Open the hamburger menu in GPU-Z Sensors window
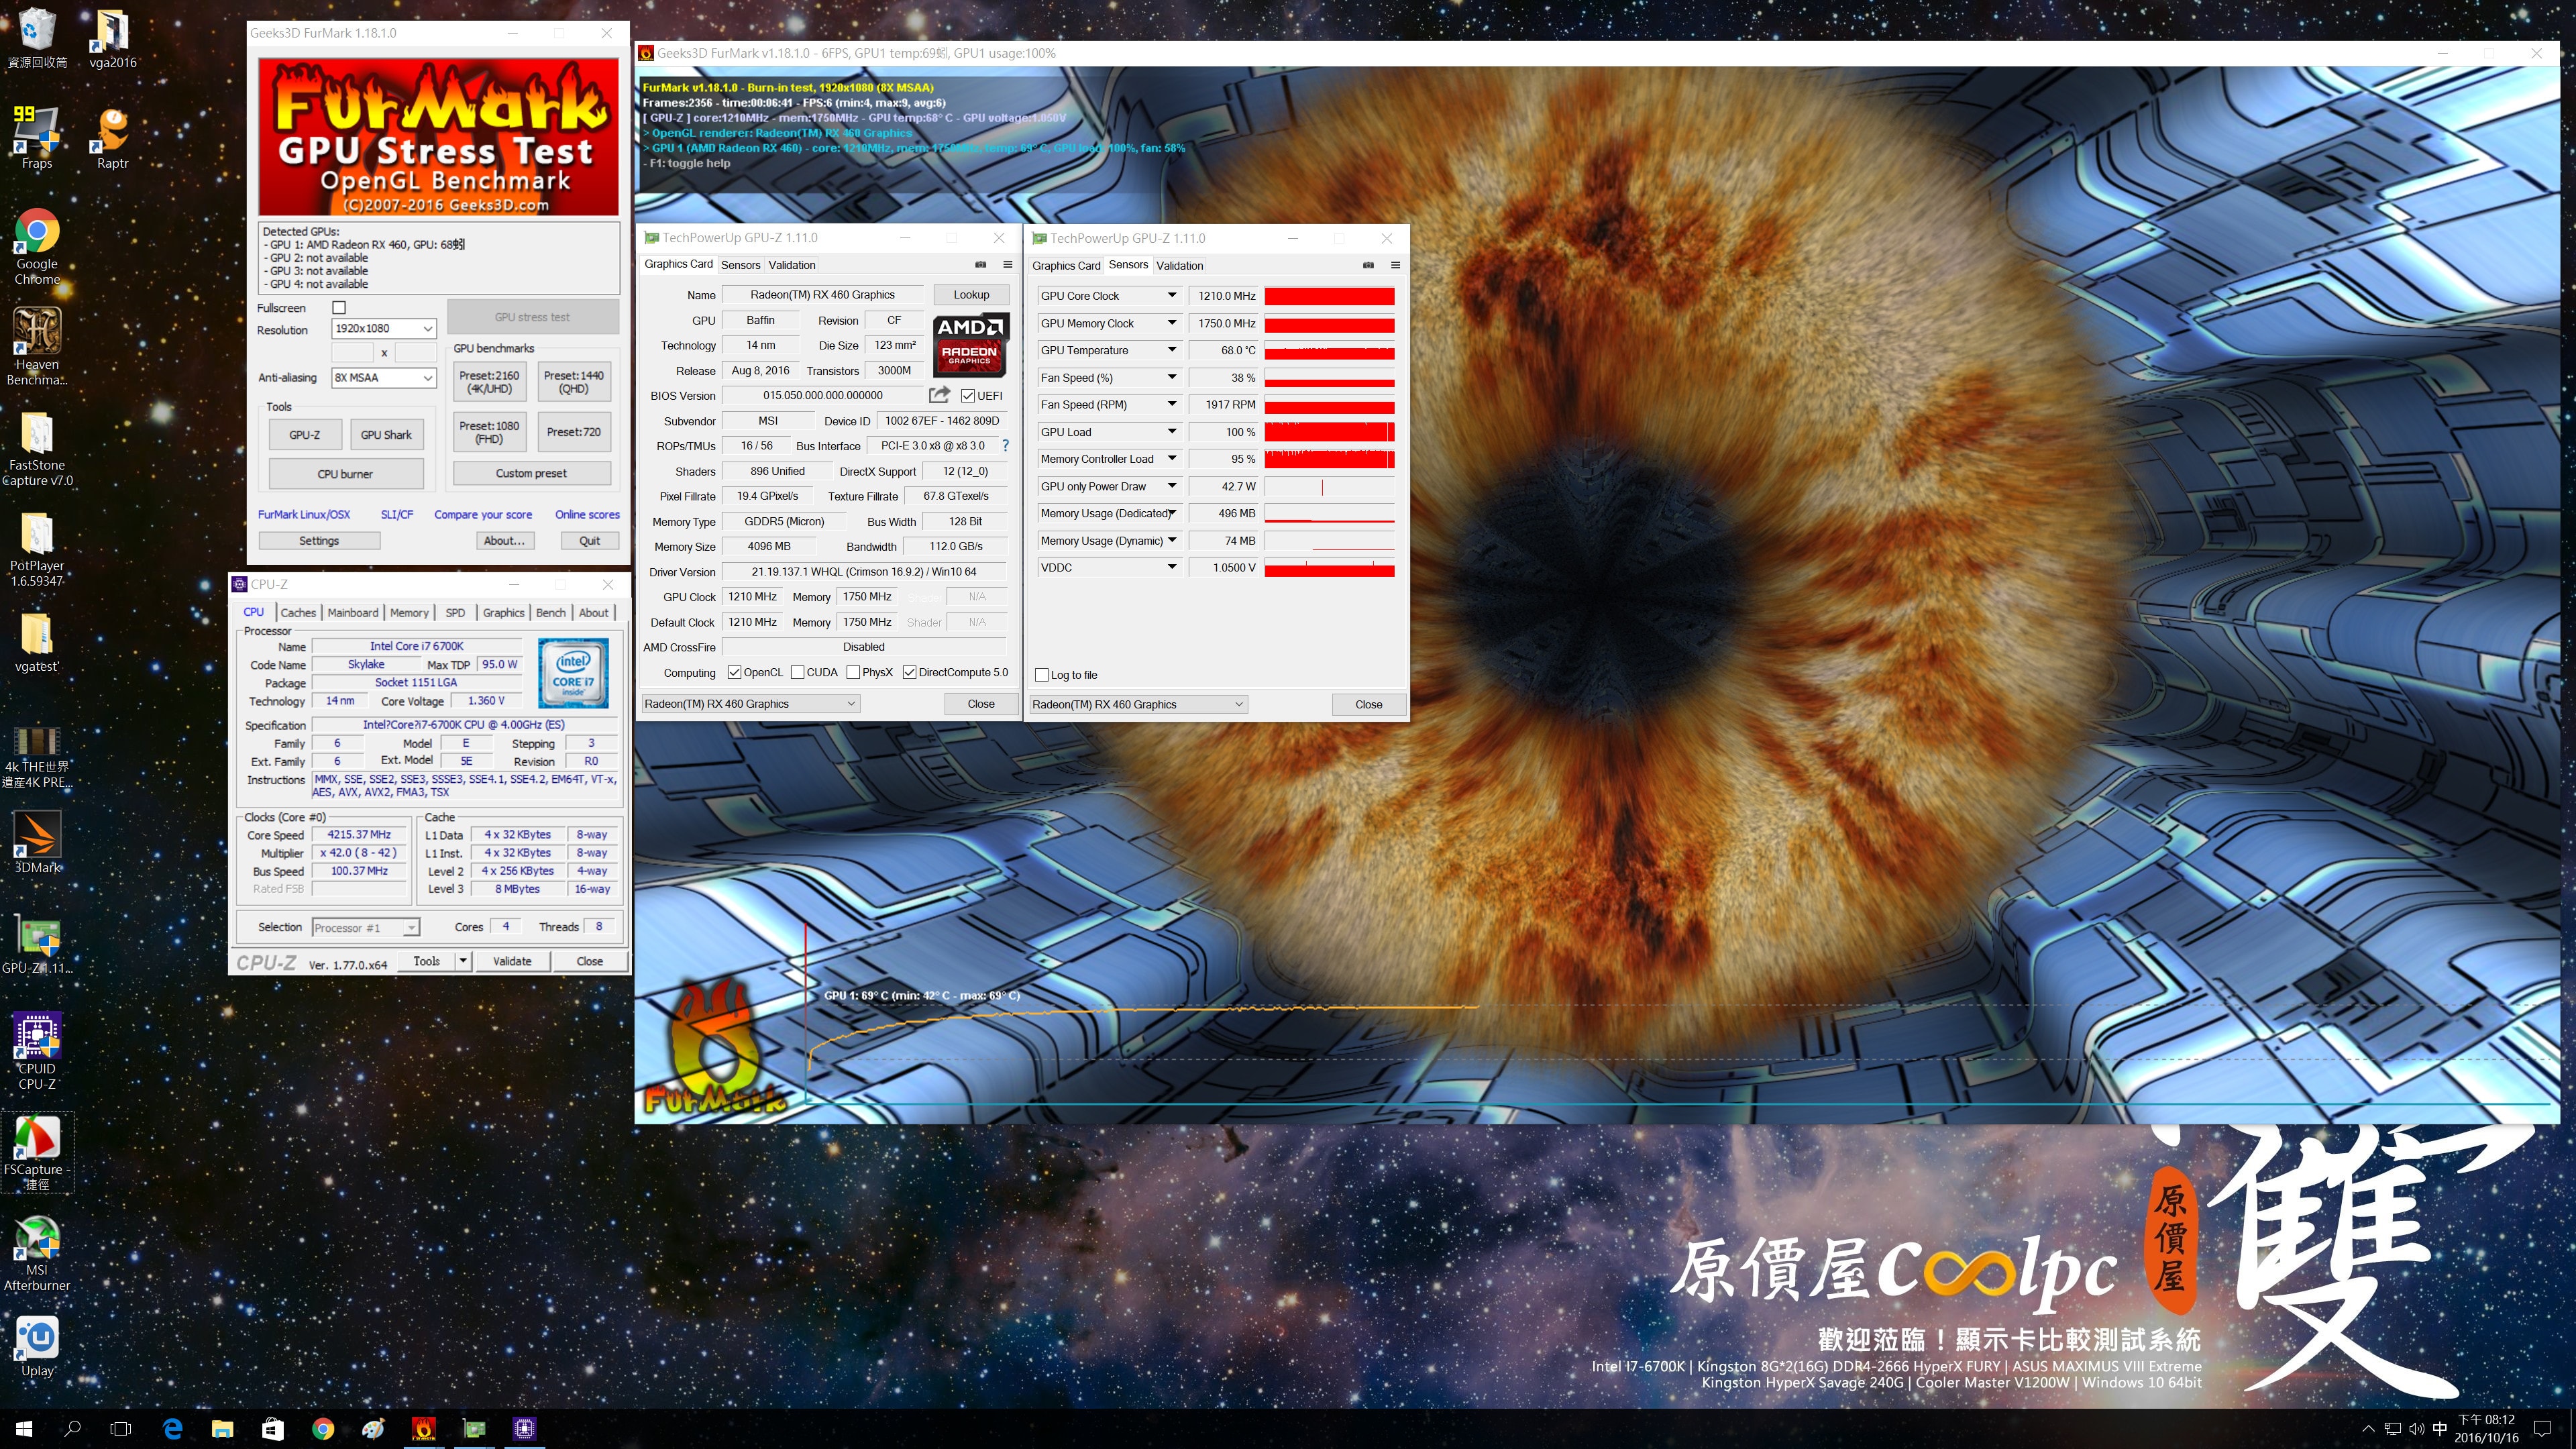This screenshot has height=1449, width=2576. (1396, 265)
